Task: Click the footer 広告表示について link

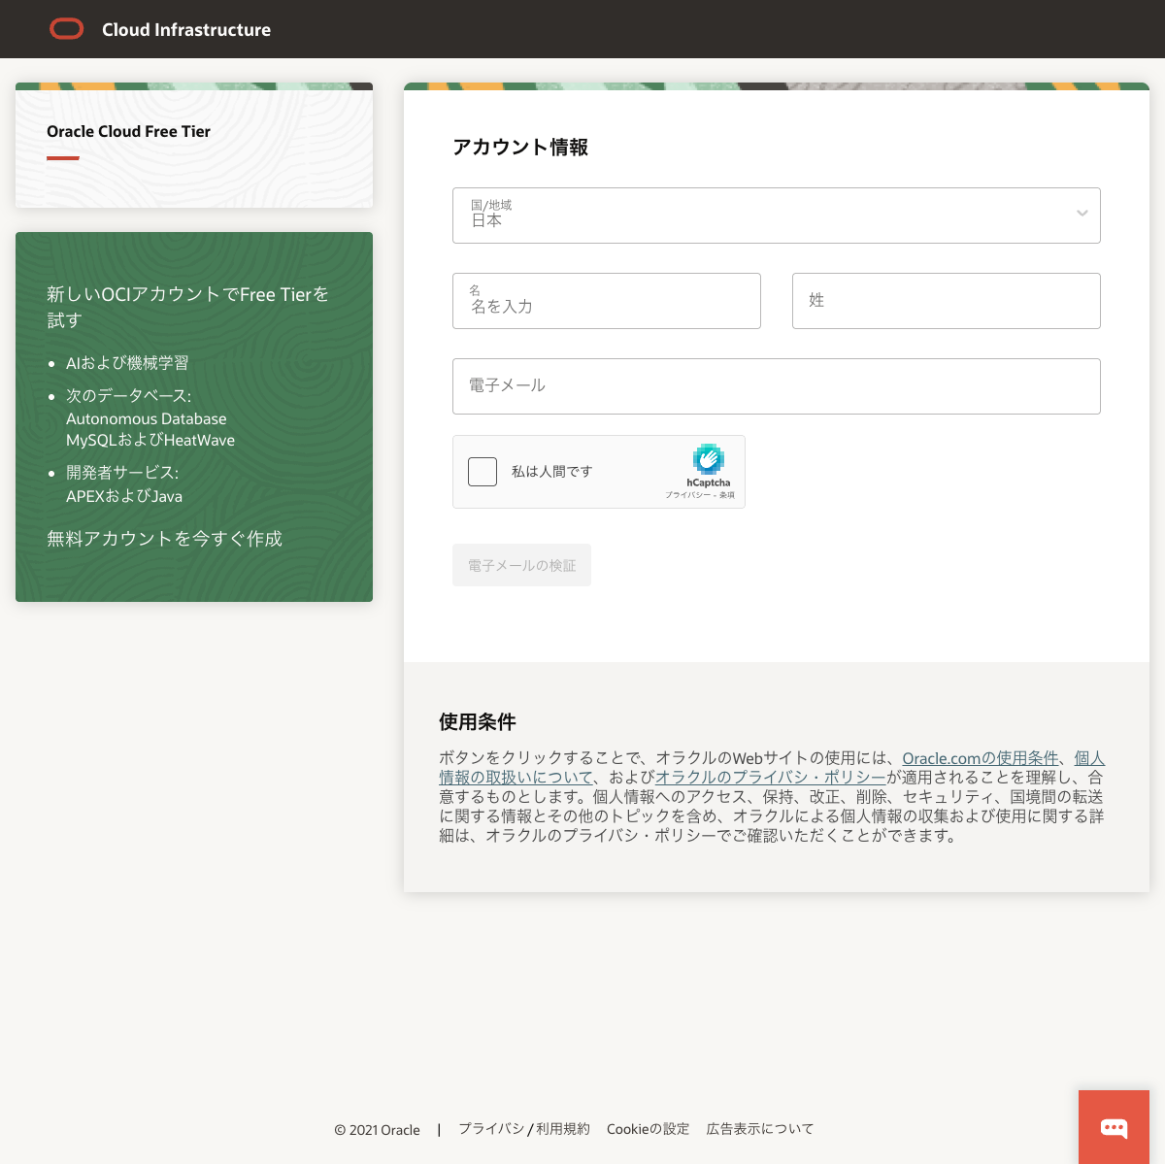Action: click(x=759, y=1129)
